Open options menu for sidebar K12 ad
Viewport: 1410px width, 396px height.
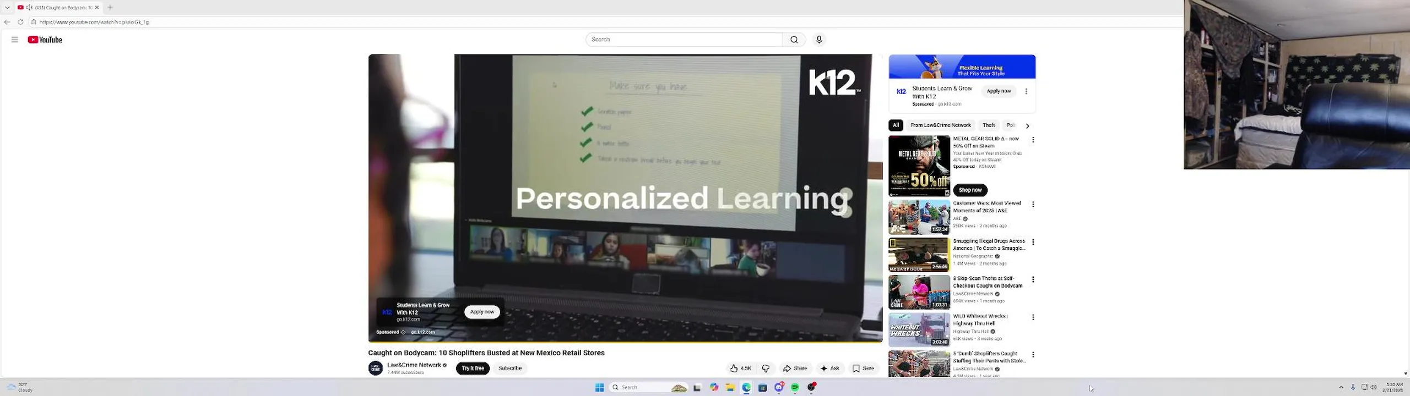pos(1026,91)
